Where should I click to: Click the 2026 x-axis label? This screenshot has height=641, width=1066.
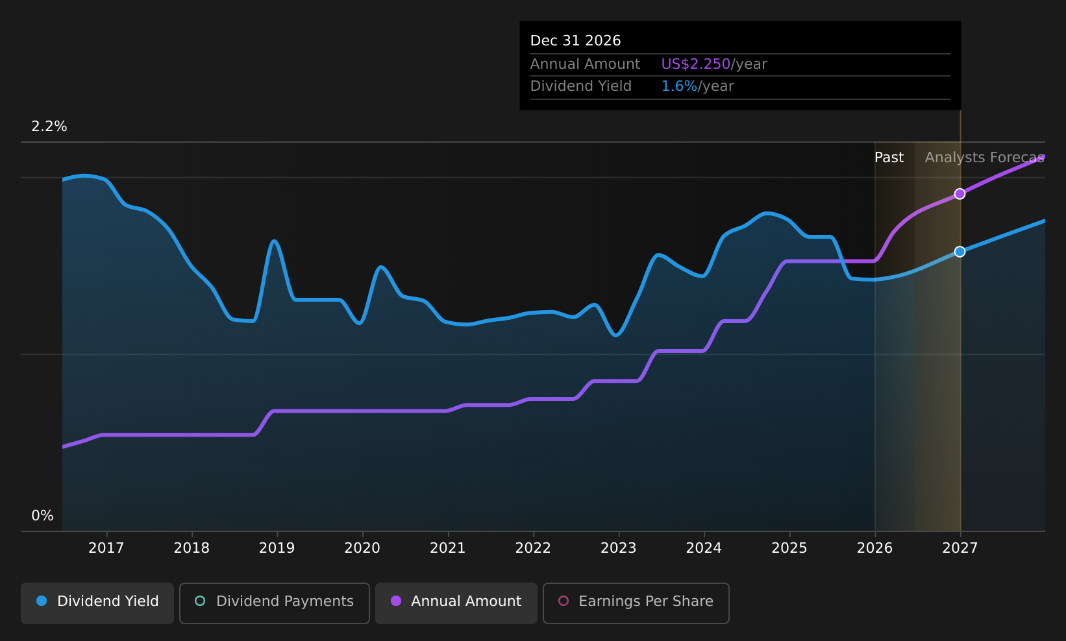pyautogui.click(x=875, y=548)
